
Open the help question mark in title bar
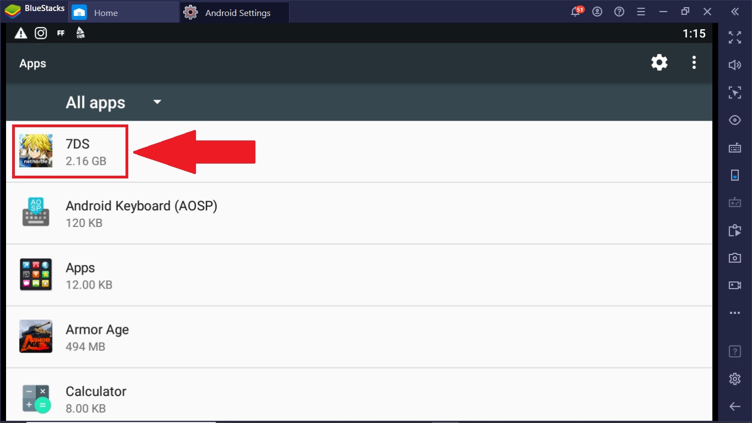tap(619, 12)
